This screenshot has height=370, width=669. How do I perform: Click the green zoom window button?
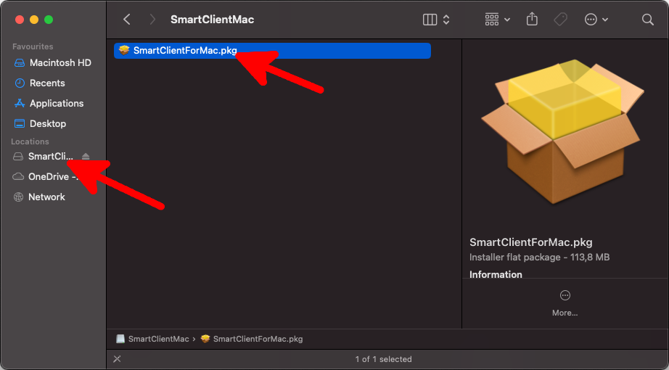pos(49,20)
